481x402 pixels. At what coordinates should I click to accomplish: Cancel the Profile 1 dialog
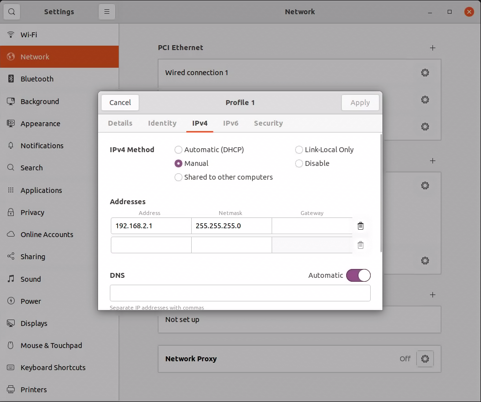click(120, 103)
